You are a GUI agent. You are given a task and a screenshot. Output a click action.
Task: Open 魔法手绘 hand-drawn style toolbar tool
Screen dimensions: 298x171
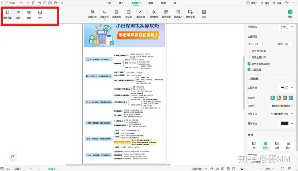[x=141, y=14]
